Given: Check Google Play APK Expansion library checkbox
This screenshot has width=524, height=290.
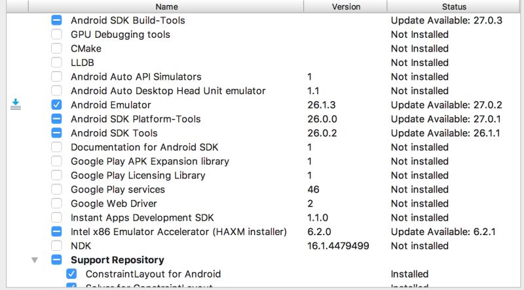Looking at the screenshot, I should click(56, 161).
